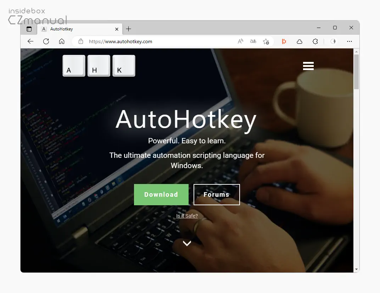Open the tab actions menu
The width and height of the screenshot is (380, 293).
tap(29, 29)
